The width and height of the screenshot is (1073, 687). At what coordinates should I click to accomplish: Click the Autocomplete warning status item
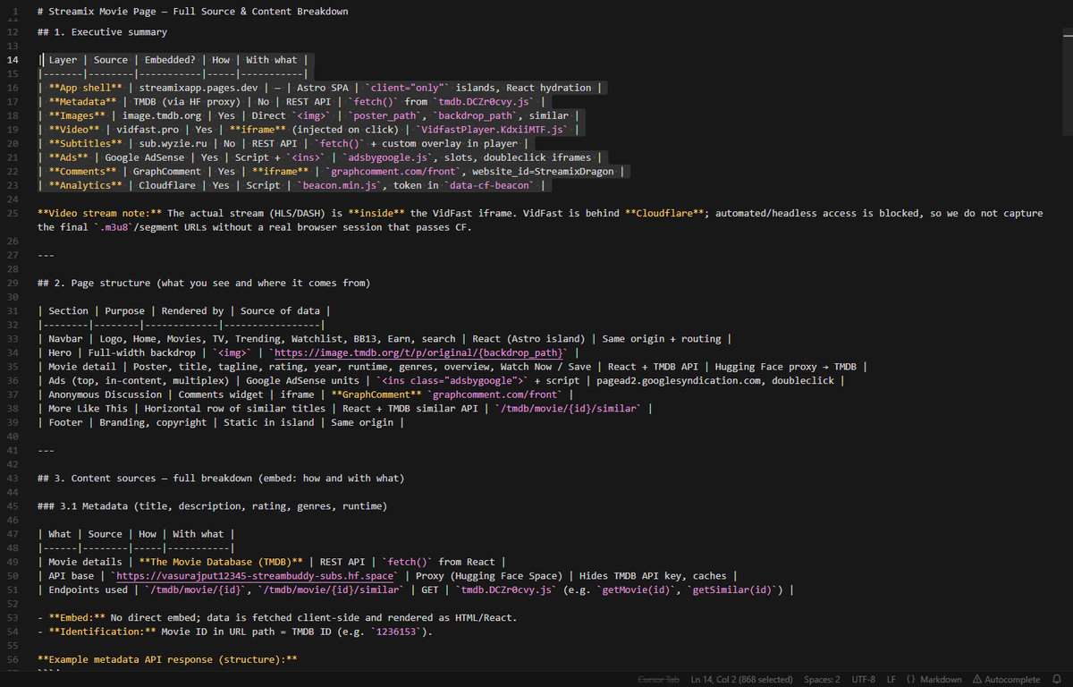(x=1006, y=679)
